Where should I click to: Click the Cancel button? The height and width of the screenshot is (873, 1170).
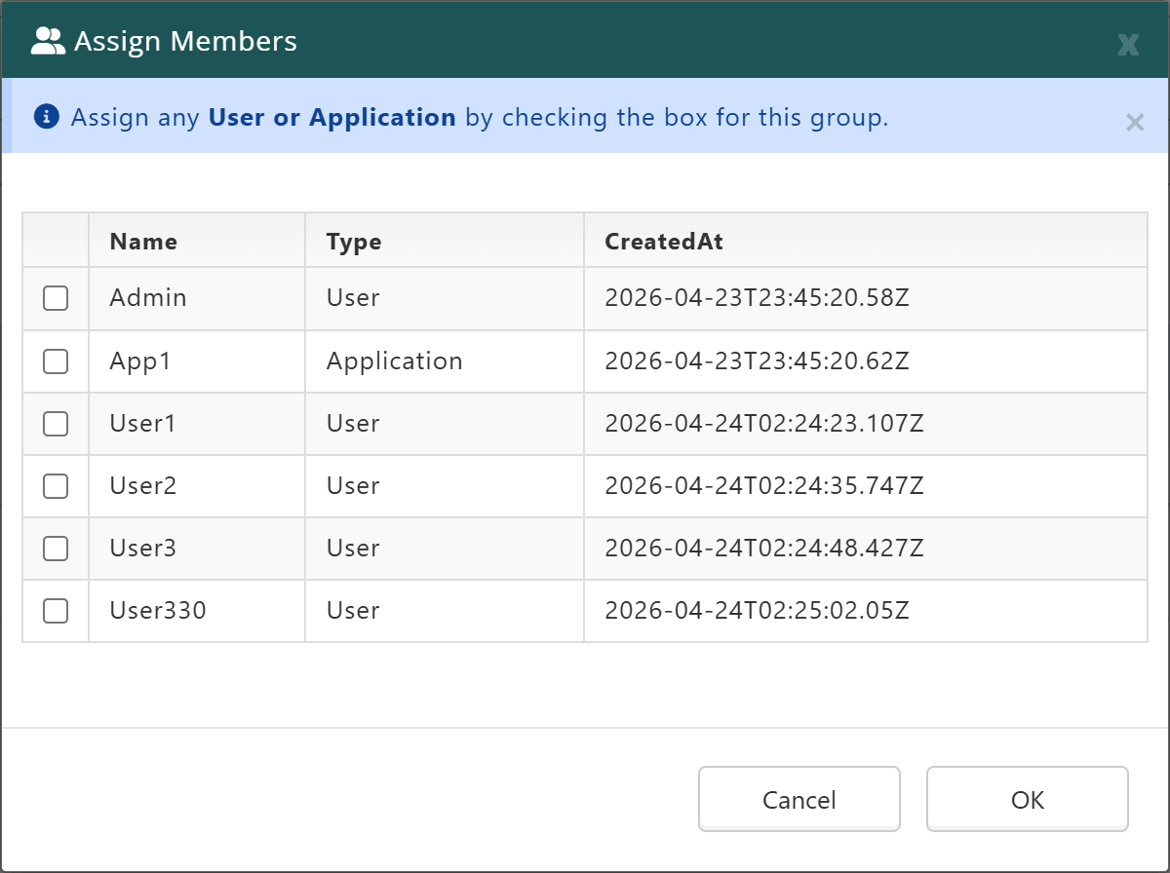tap(799, 799)
